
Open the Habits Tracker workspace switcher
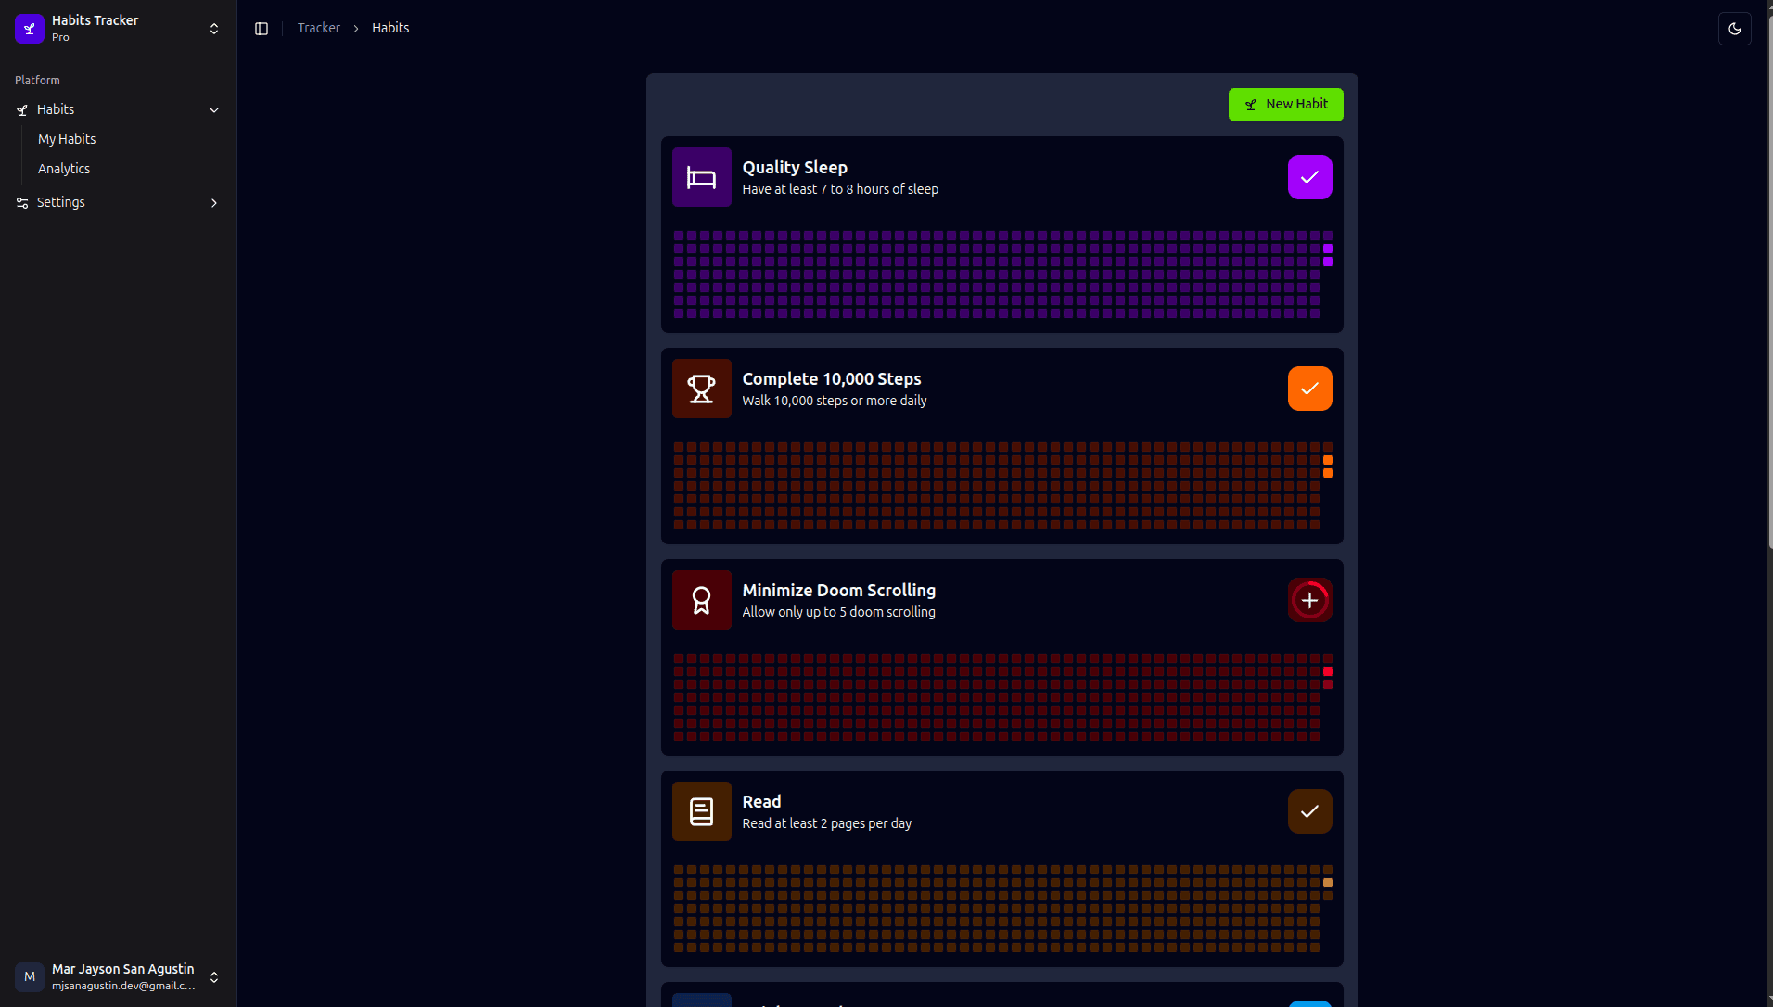214,29
